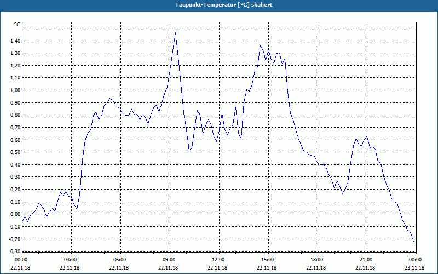Image resolution: width=438 pixels, height=274 pixels.
Task: Click the positive 0,10 axis value
Action: [x=15, y=202]
